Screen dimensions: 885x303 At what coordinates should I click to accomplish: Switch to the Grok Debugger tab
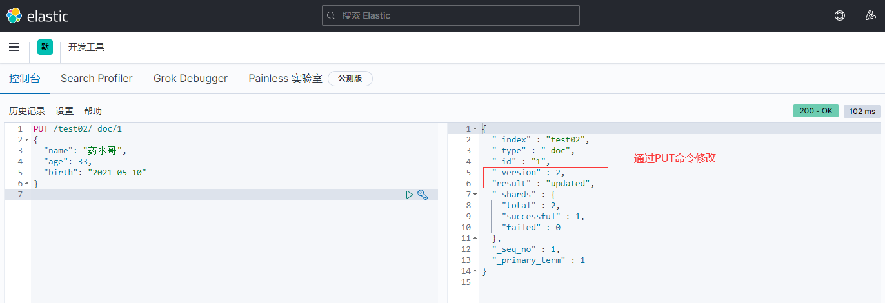(190, 79)
